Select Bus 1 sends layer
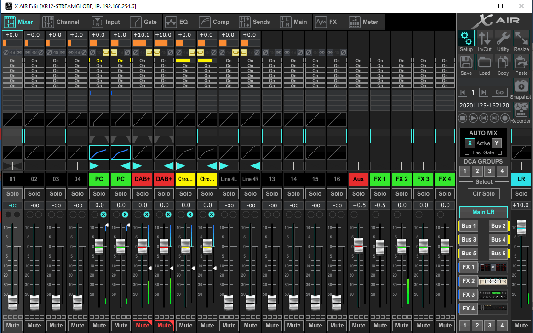Screen dimensions: 533x333 click(469, 226)
